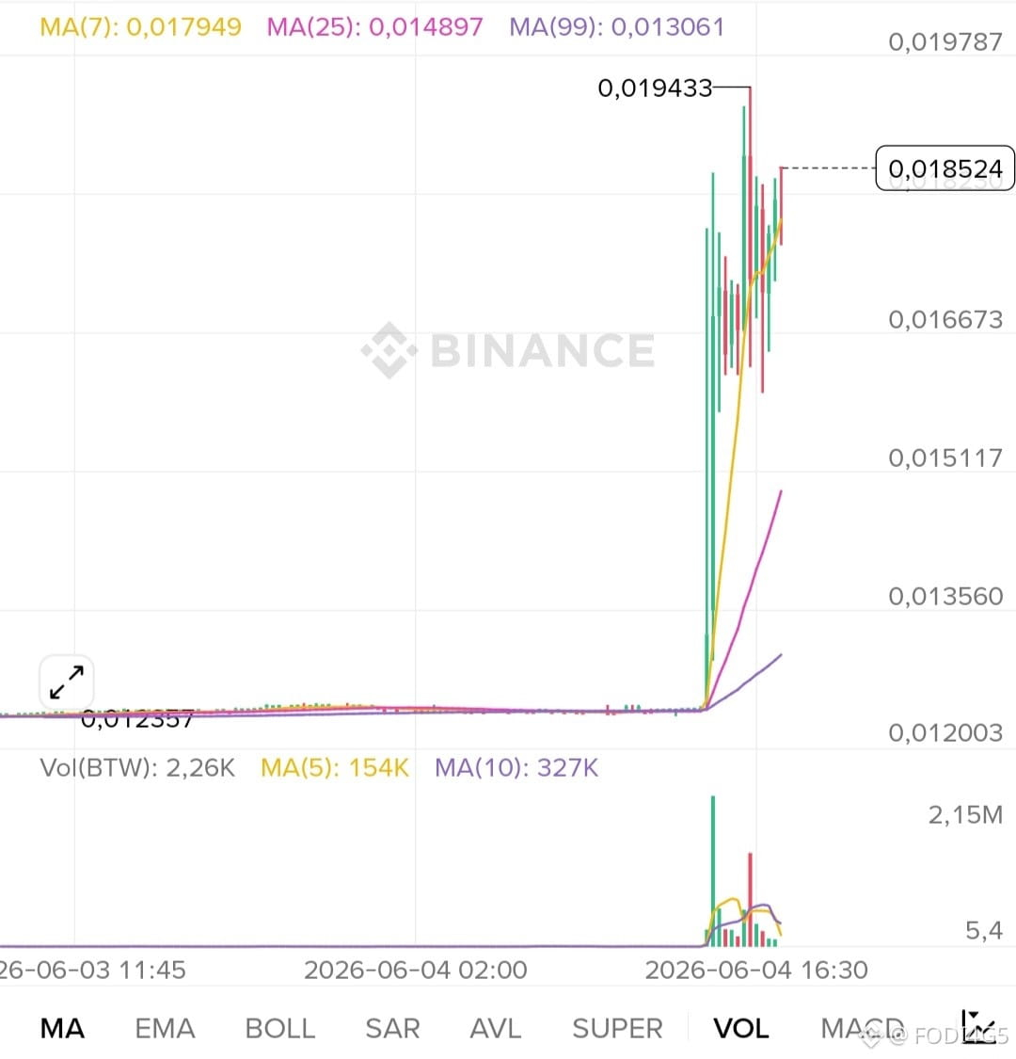Tap the volume MA(10) 327K label
Viewport: 1016px width, 1059px height.
[x=516, y=768]
